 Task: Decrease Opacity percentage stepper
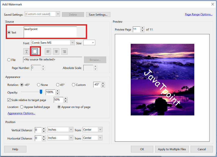pyautogui.click(x=58, y=93)
